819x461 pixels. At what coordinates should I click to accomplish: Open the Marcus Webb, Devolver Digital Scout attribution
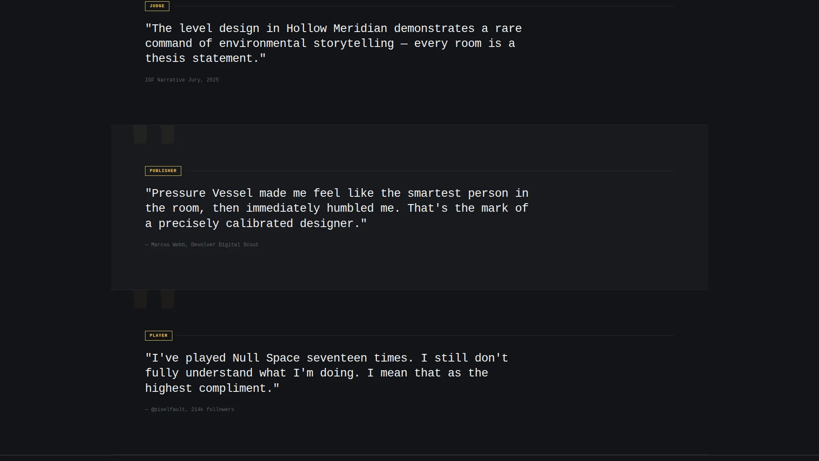point(202,245)
